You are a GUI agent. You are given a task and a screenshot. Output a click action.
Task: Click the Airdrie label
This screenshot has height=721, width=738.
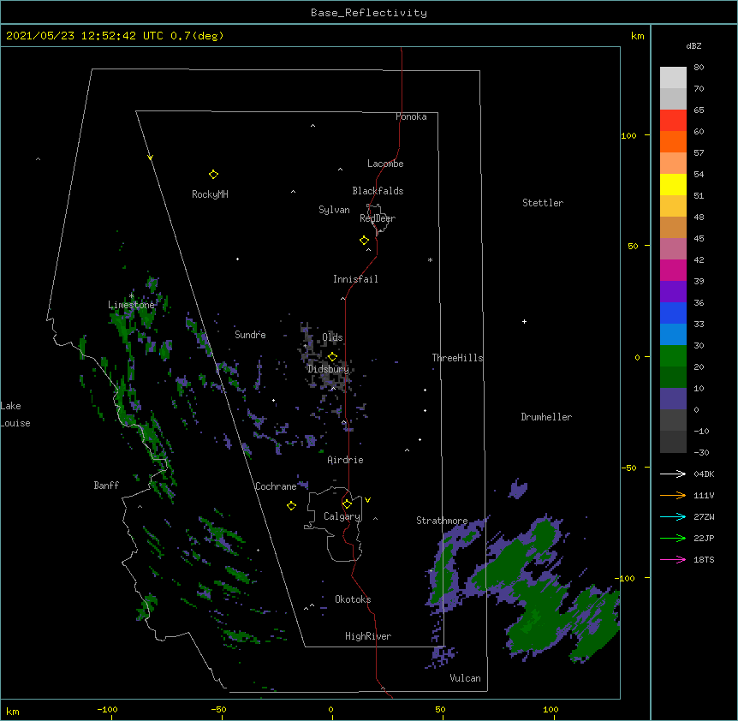(346, 460)
